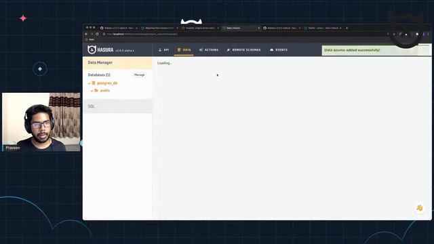Click the Hasura version label
Viewport: 434px width, 244px height.
[125, 51]
